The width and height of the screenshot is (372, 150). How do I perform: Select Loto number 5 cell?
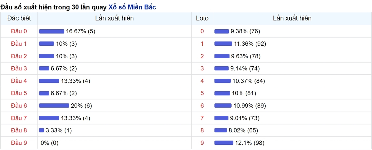coord(202,93)
